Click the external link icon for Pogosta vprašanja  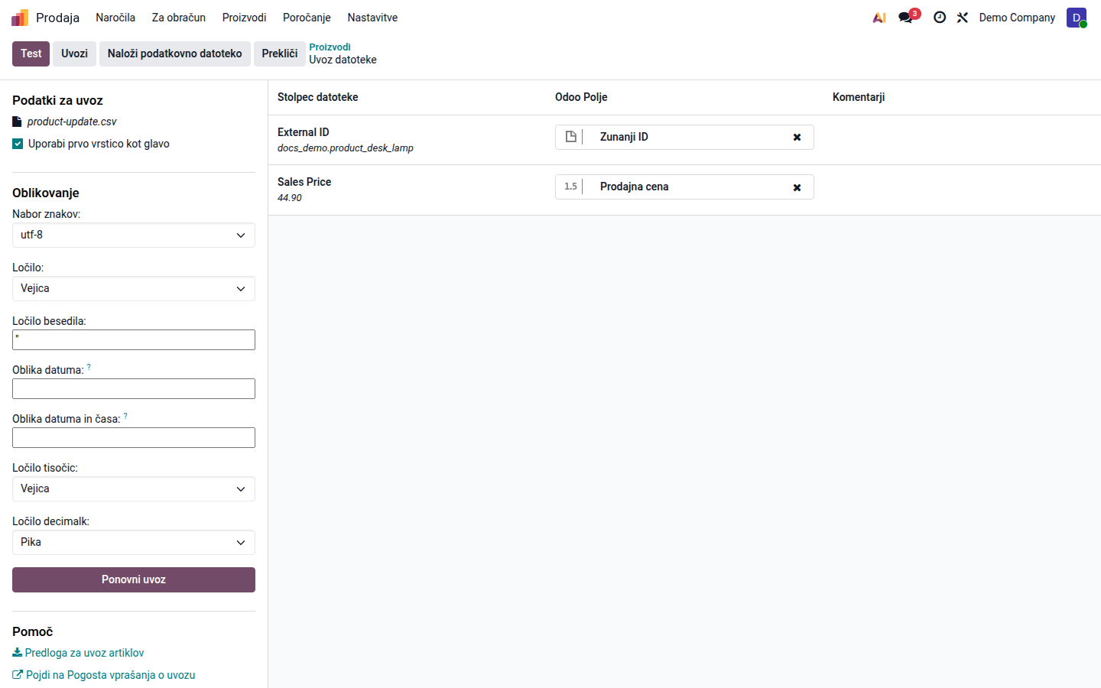pos(18,675)
